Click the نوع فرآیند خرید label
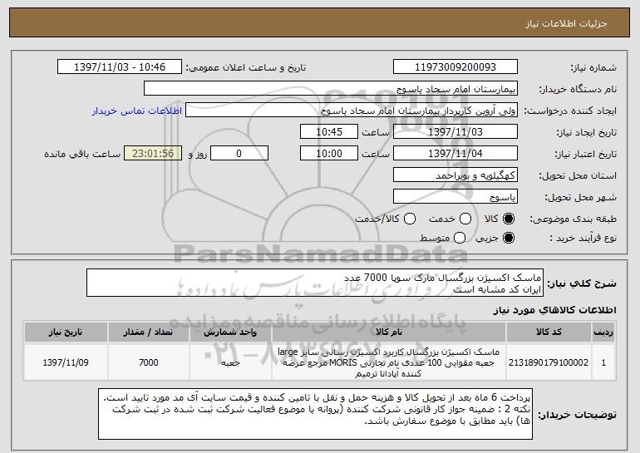 583,238
